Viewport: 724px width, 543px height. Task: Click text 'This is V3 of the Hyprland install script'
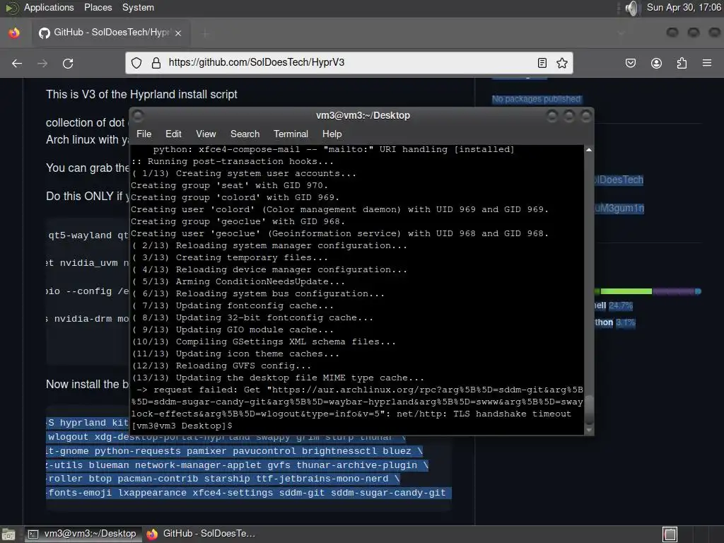pyautogui.click(x=141, y=95)
